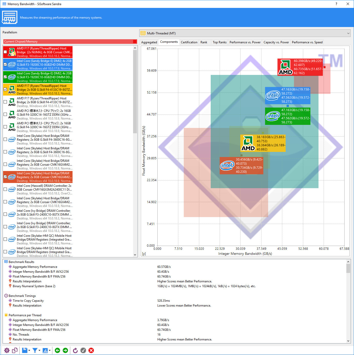Screen dimensions: 354x355
Task: Click the 528.35ms timing value
Action: (x=163, y=301)
